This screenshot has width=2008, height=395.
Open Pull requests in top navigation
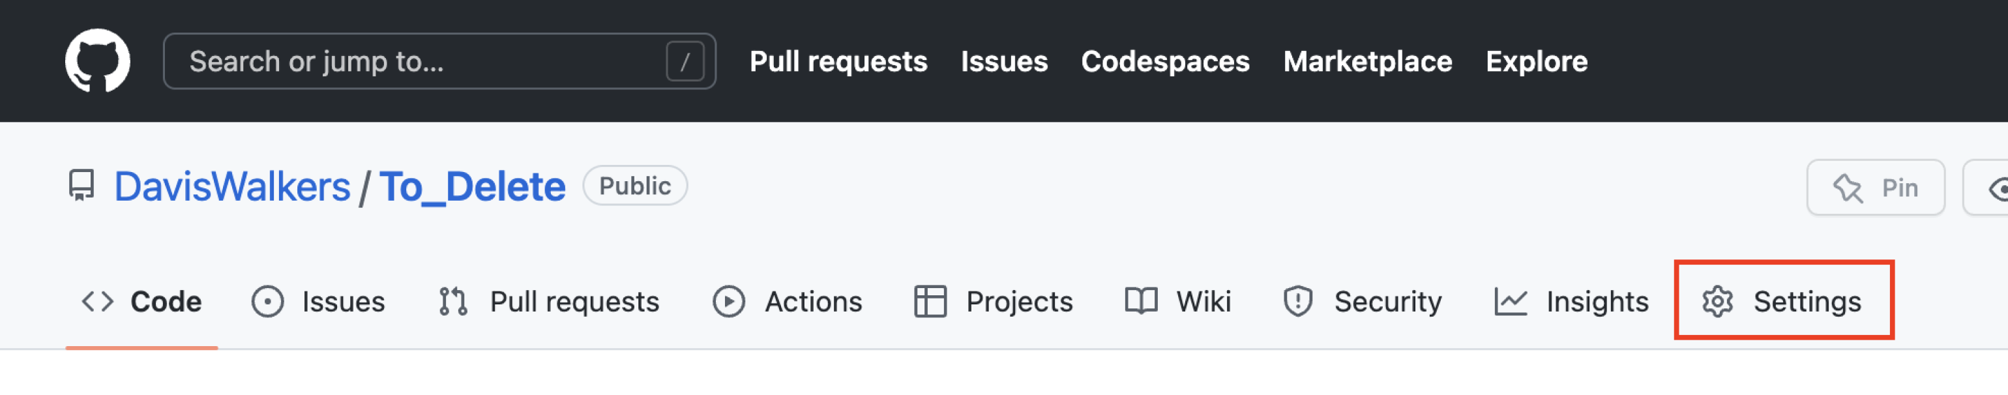[838, 61]
